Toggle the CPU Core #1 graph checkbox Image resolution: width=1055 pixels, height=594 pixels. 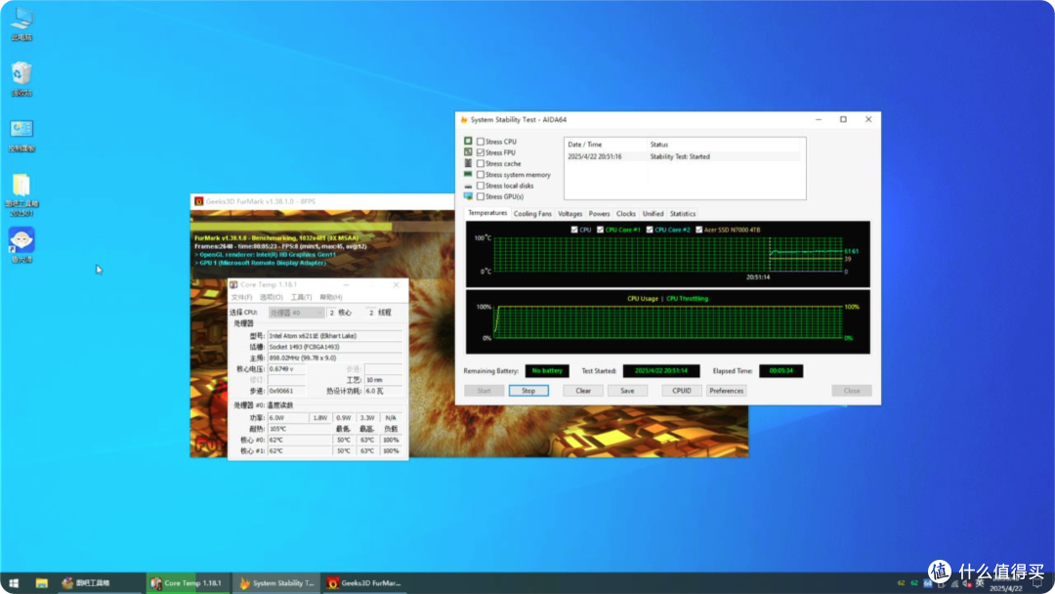600,230
